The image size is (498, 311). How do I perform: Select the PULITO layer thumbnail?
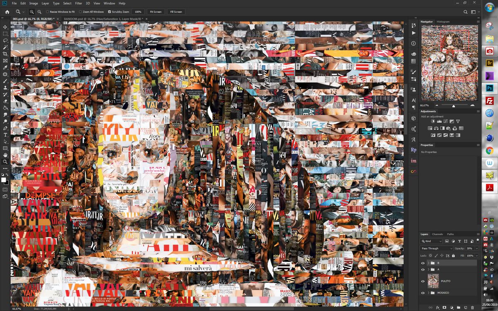[433, 281]
